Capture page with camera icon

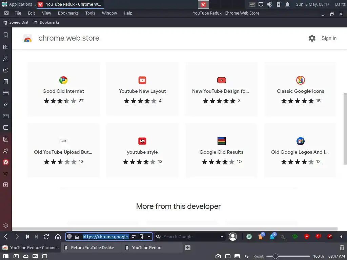[x=218, y=256]
